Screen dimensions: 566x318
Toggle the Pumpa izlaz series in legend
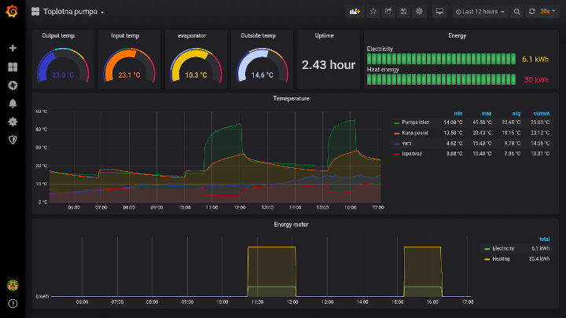click(416, 122)
